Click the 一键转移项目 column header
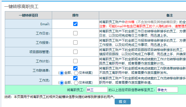 pyautogui.click(x=29, y=15)
